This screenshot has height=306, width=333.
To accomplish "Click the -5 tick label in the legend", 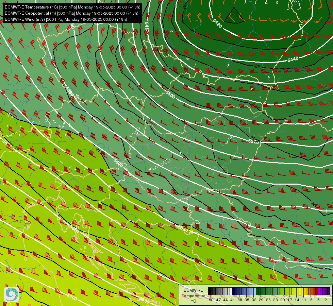I will tap(318, 300).
